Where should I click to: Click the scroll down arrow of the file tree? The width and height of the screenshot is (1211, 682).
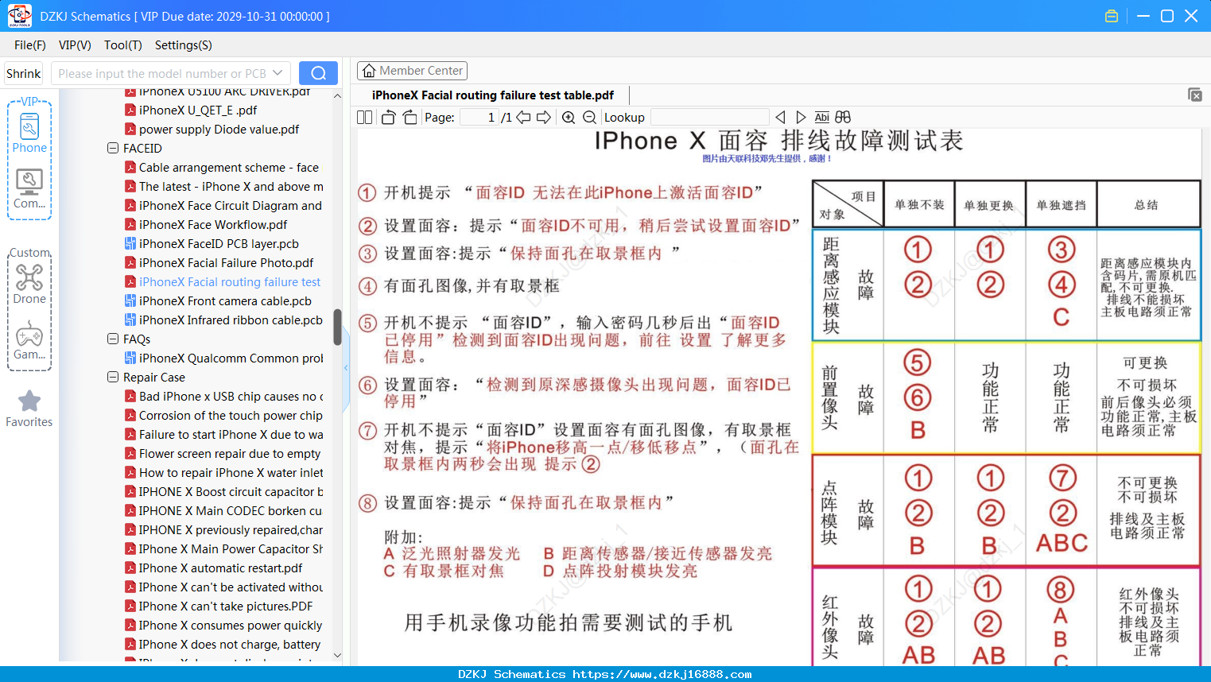337,655
